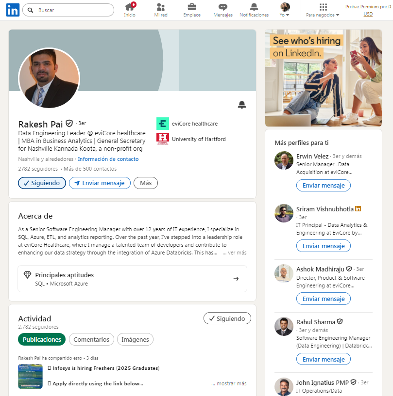The image size is (393, 396).
Task: Click John Ignatius PMP verification shield
Action: point(353,382)
